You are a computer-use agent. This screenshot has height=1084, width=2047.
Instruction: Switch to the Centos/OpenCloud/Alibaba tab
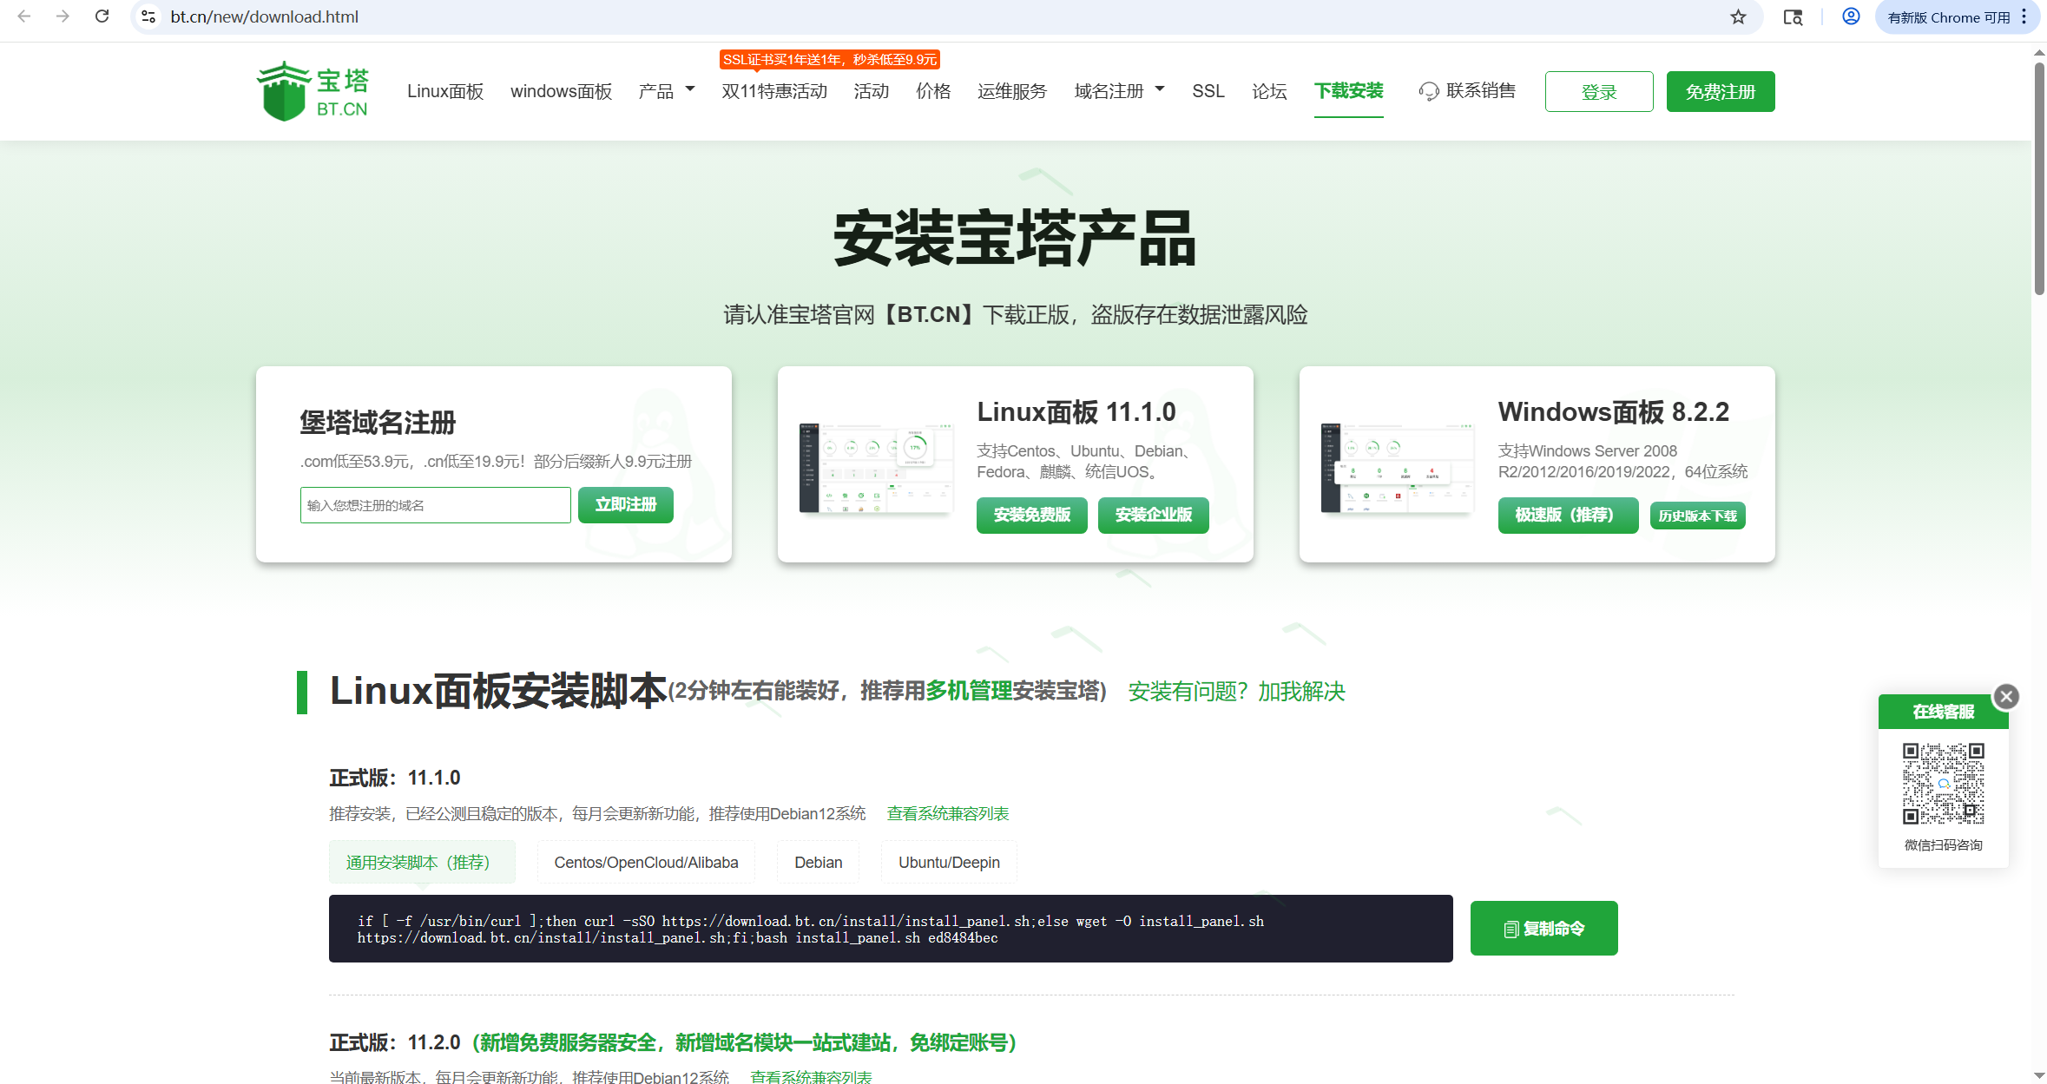646,862
